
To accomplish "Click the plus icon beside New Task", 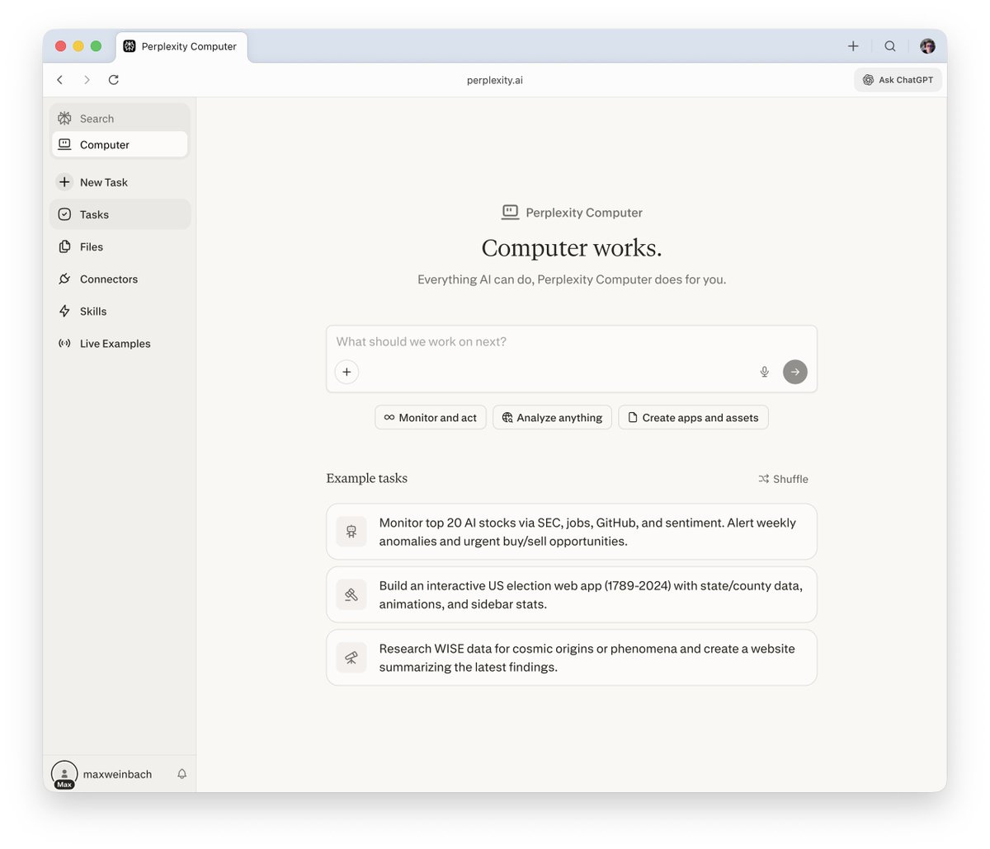I will pyautogui.click(x=64, y=182).
